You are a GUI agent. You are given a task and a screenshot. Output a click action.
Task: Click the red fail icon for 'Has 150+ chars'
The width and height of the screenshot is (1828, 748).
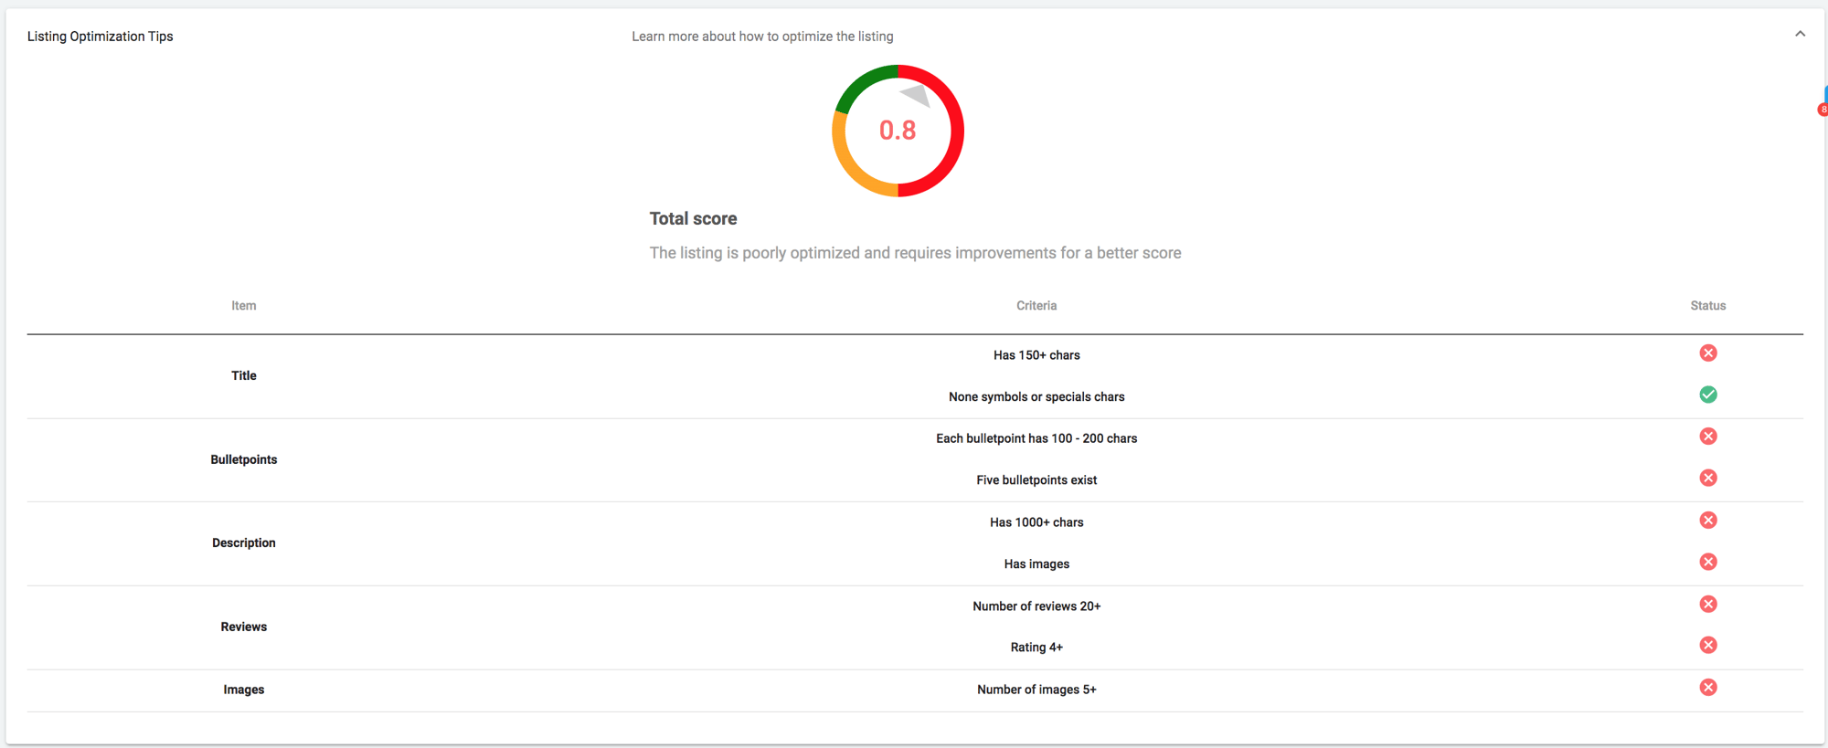point(1707,353)
